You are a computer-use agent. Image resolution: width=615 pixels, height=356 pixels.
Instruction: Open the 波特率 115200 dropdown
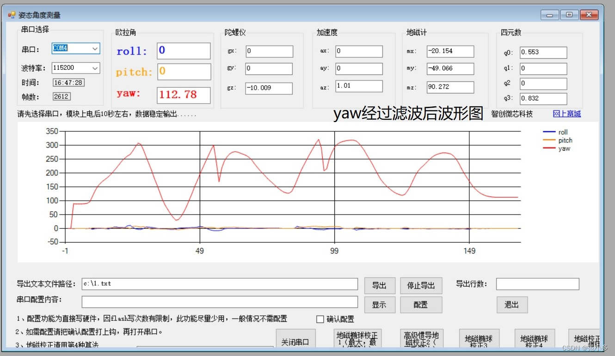(94, 68)
